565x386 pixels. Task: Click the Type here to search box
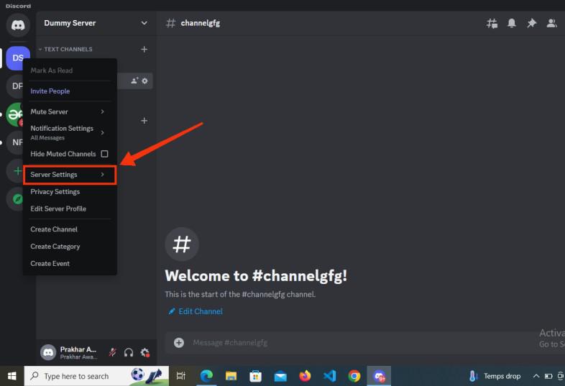pos(96,376)
